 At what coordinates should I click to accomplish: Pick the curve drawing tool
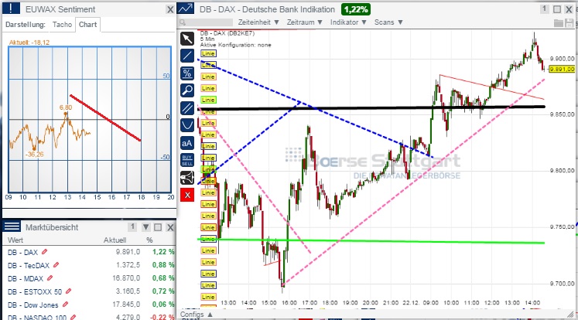pos(186,124)
